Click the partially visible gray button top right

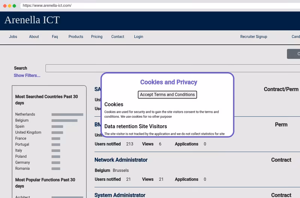click(294, 54)
